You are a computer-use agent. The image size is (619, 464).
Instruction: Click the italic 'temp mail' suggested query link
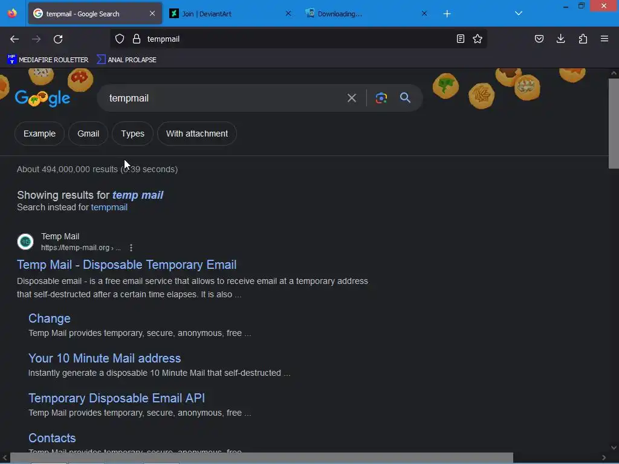[138, 195]
